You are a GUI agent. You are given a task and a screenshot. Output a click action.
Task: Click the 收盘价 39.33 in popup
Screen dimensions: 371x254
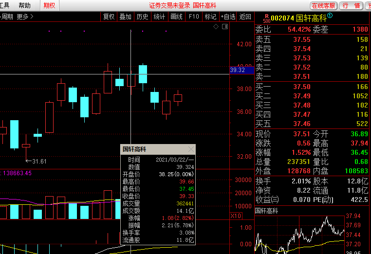186,196
